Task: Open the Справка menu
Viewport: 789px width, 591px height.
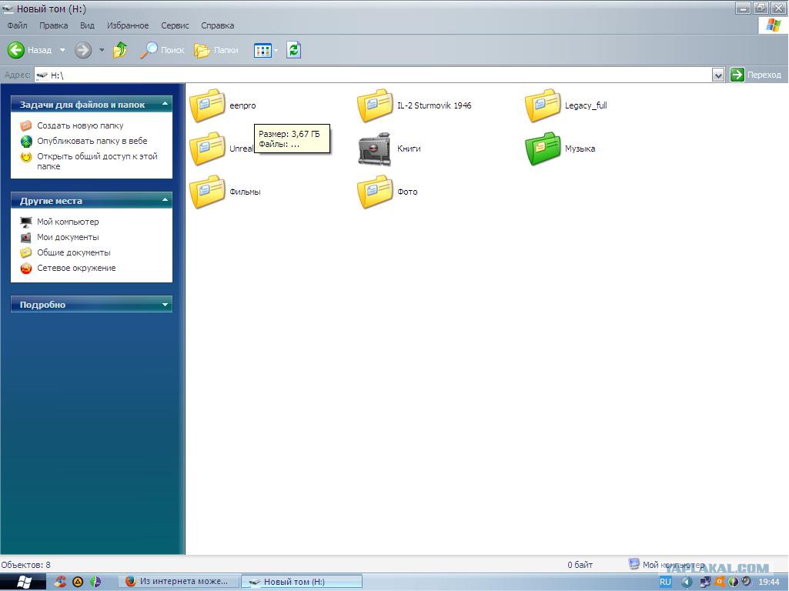Action: [217, 25]
